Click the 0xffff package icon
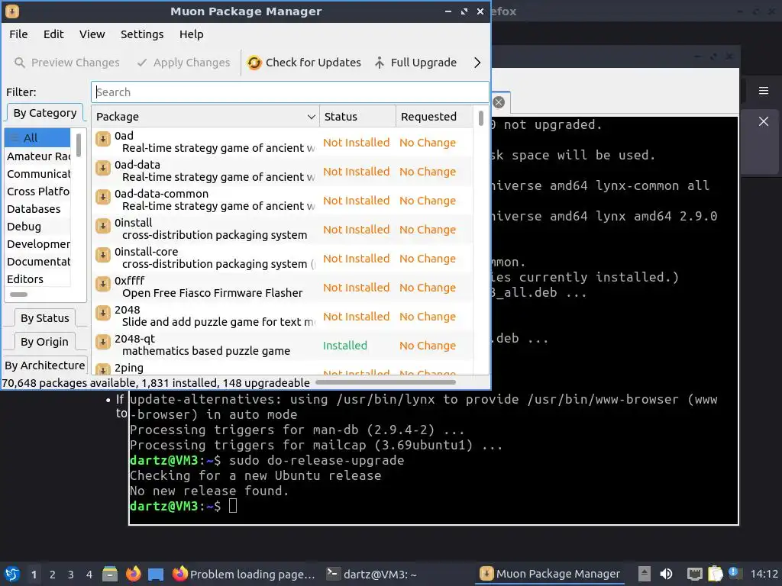Image resolution: width=782 pixels, height=586 pixels. click(103, 284)
